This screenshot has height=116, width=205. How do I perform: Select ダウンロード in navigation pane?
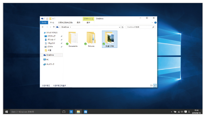tap(50, 40)
